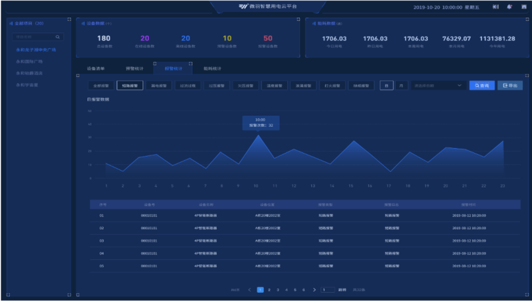This screenshot has height=301, width=532.
Task: Select the 月 (month) toggle button
Action: point(401,86)
